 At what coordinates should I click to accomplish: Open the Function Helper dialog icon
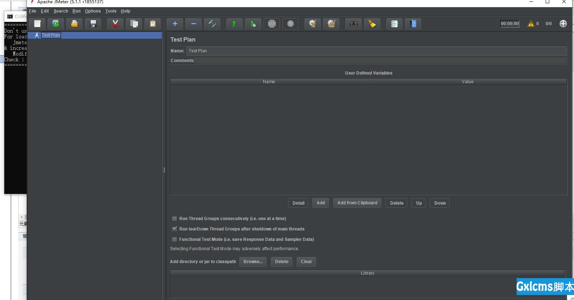(394, 24)
